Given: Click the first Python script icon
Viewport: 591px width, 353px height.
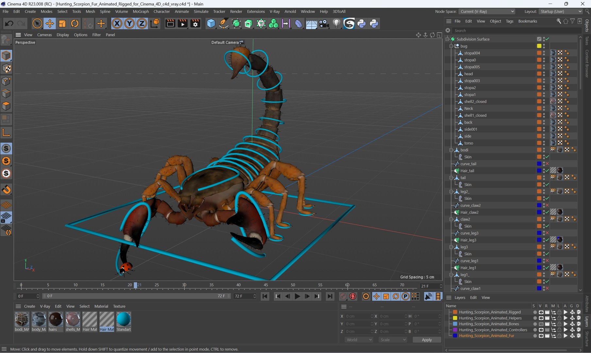Looking at the screenshot, I should click(362, 24).
